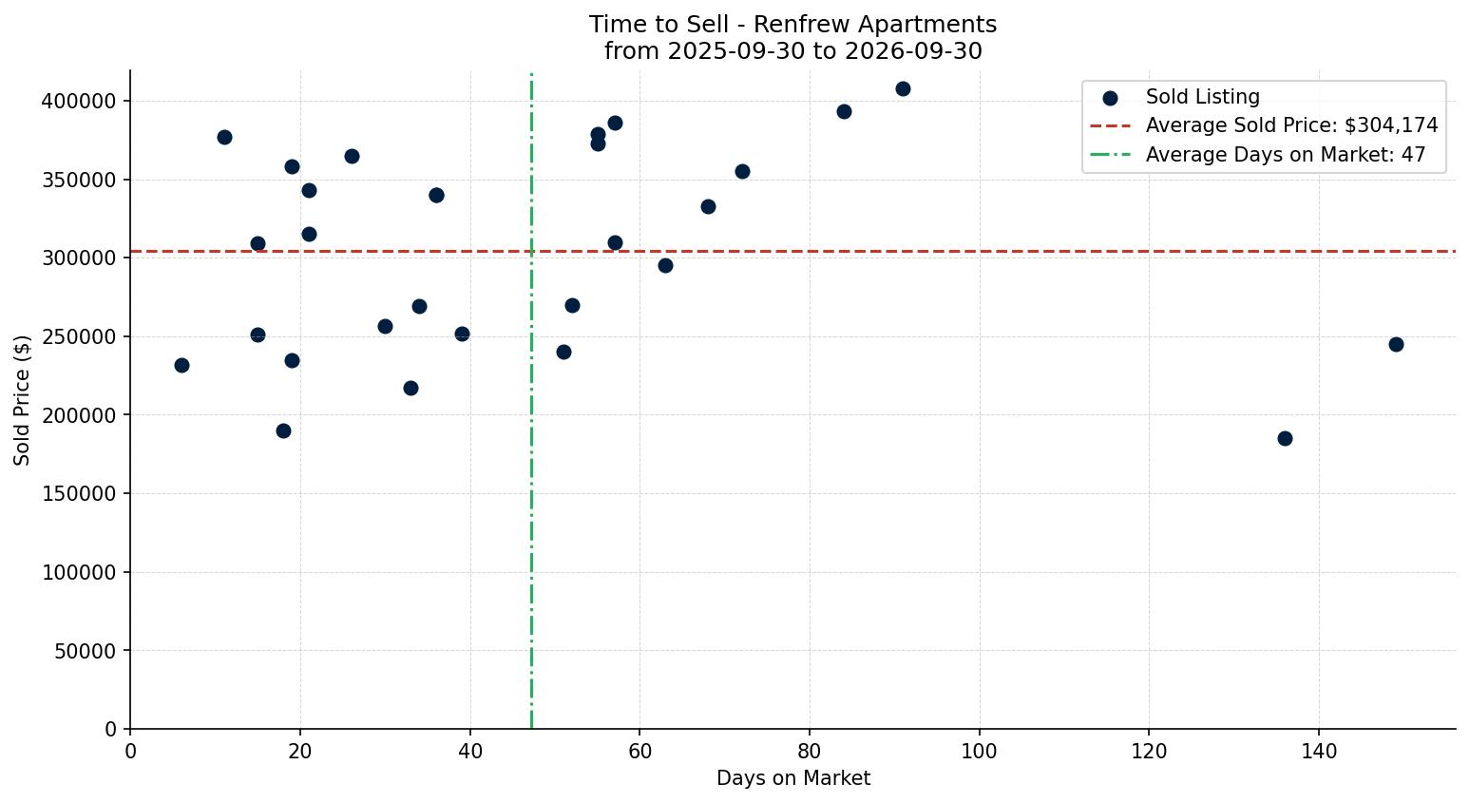This screenshot has width=1470, height=803.
Task: Click the 100 tick label on x-axis
Action: 979,752
